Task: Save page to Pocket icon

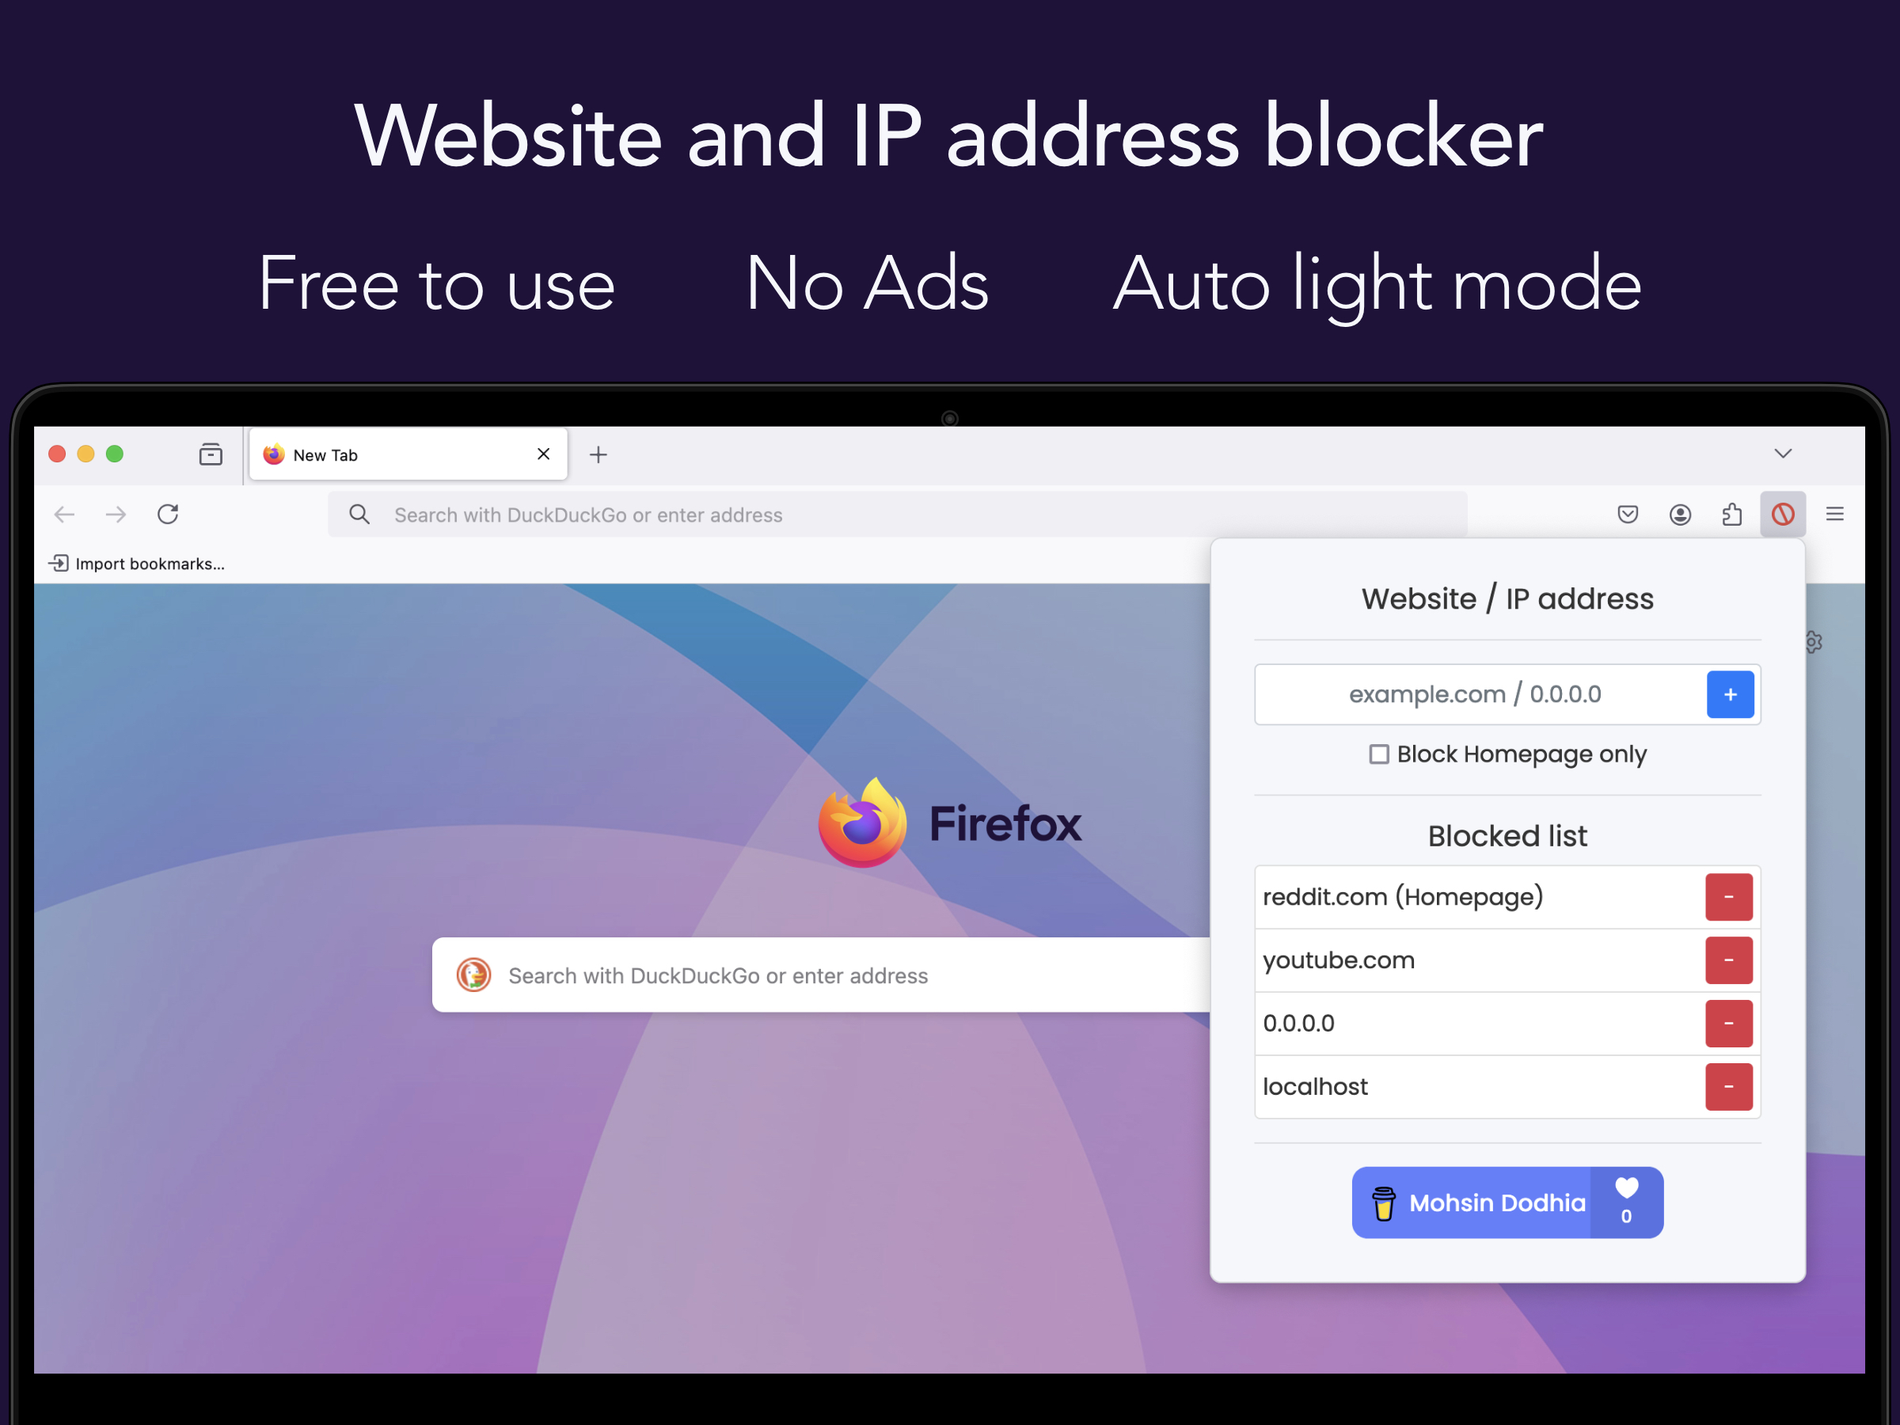Action: [x=1628, y=514]
